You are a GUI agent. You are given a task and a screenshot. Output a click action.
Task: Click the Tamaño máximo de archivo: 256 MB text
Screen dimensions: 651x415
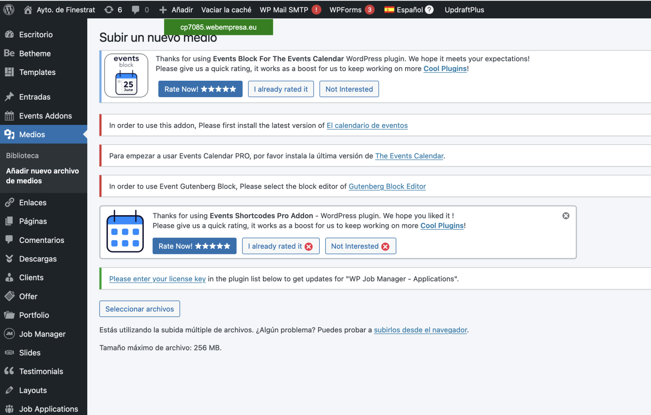pyautogui.click(x=160, y=348)
